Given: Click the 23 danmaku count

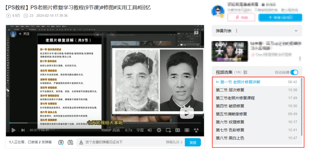Looking at the screenshot, I should [28, 16].
